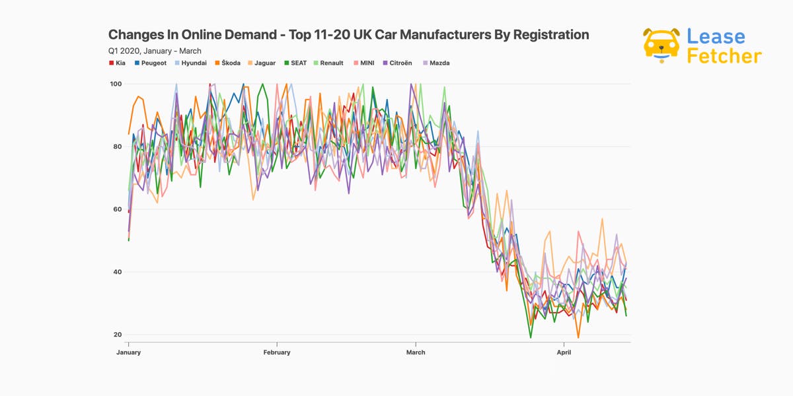The width and height of the screenshot is (793, 396).
Task: Click the 40 y-axis value
Action: click(118, 272)
